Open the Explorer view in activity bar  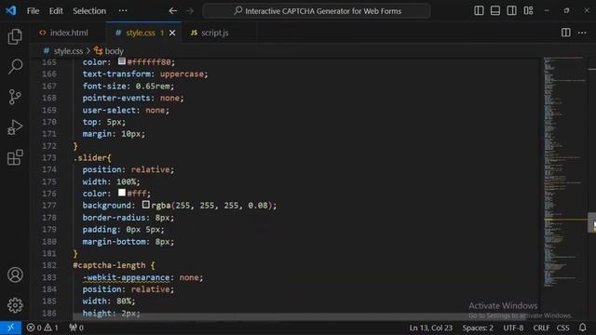(15, 36)
